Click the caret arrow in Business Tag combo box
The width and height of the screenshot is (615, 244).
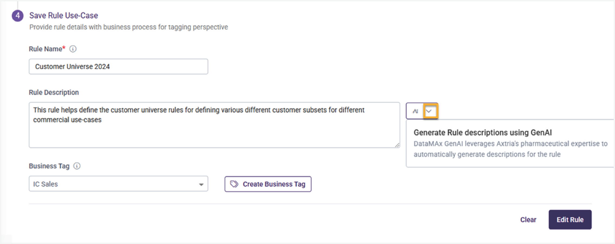(x=201, y=184)
